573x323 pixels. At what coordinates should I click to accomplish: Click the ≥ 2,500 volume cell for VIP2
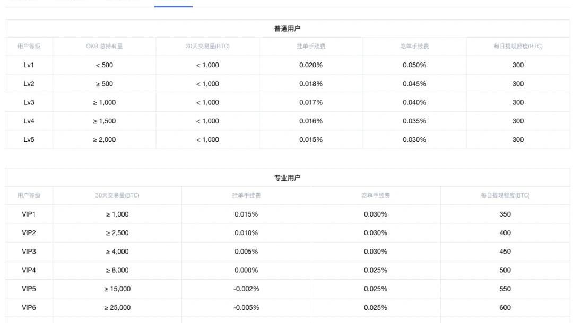coord(117,233)
